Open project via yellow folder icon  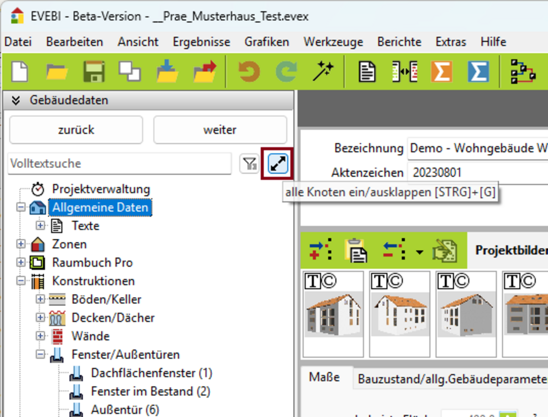pos(57,71)
